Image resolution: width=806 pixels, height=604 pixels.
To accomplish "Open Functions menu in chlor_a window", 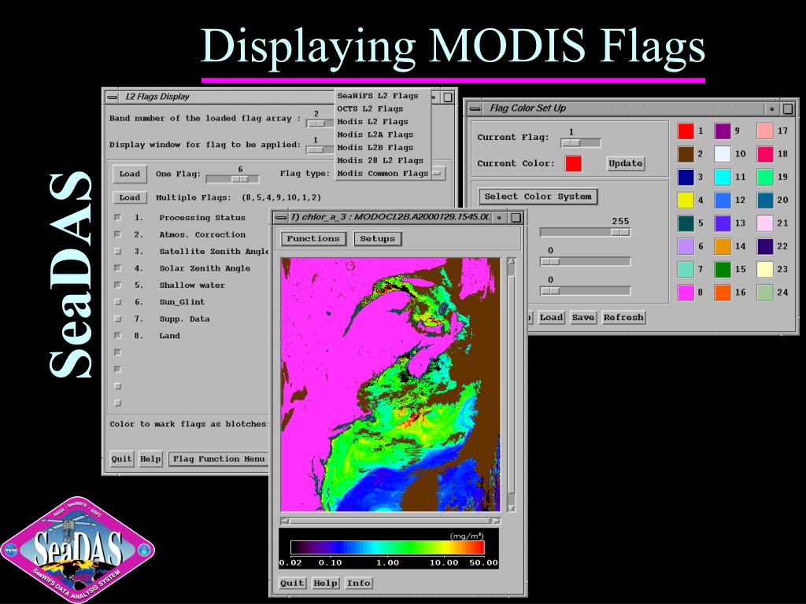I will coord(313,239).
